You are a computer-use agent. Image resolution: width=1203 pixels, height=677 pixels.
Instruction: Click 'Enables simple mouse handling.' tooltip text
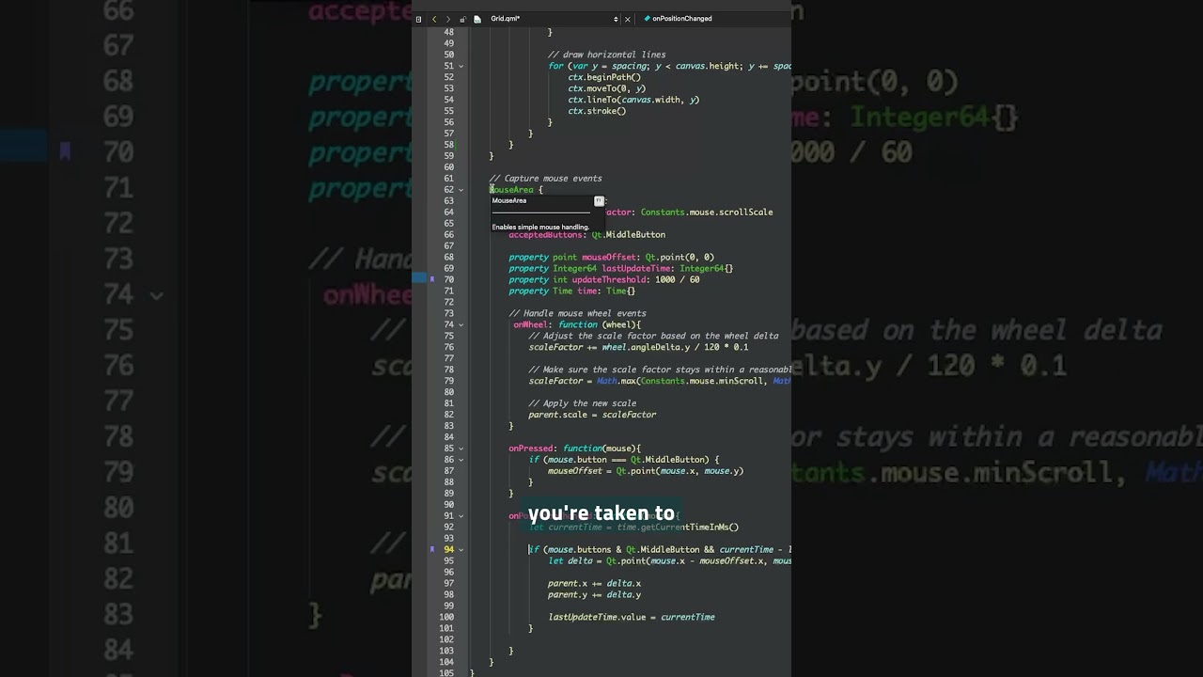point(540,227)
